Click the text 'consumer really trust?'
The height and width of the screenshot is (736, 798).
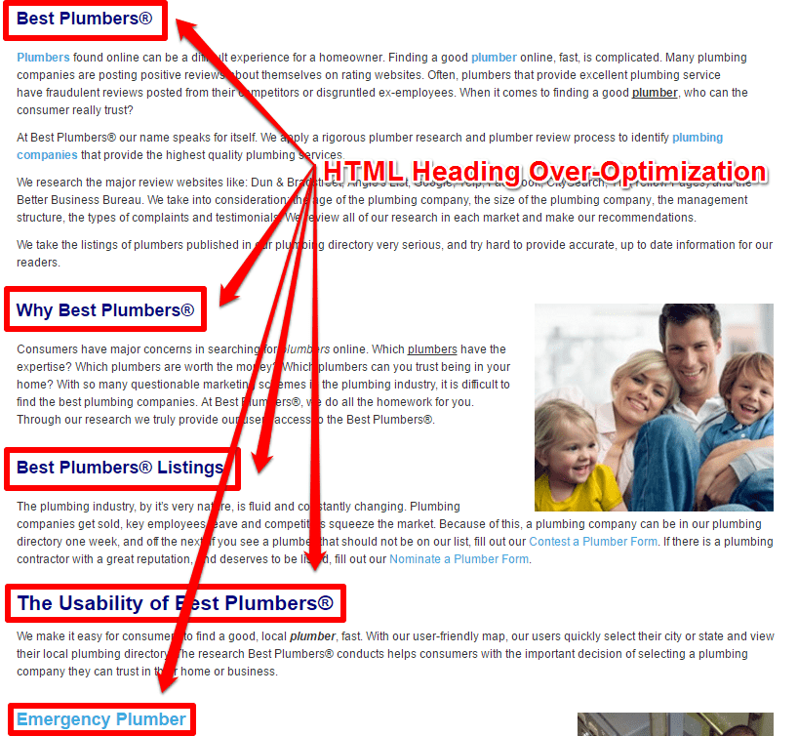(x=75, y=110)
